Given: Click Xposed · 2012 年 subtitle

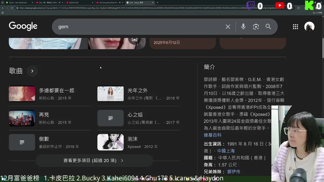Looking at the screenshot, I should click(x=143, y=147).
